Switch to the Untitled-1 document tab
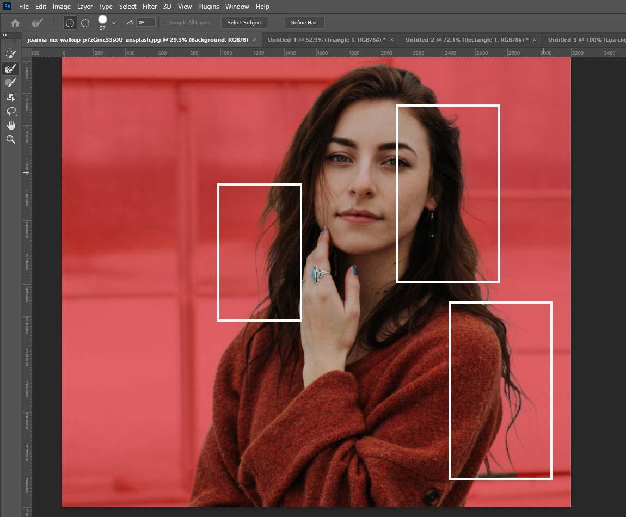The height and width of the screenshot is (517, 626). click(326, 40)
